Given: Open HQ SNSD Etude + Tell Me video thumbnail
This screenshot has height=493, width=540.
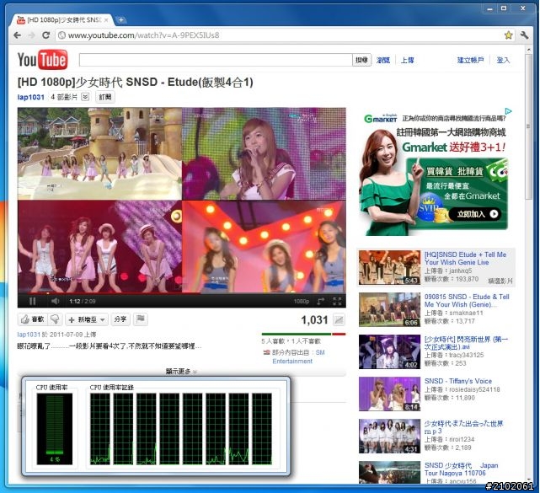Looking at the screenshot, I should click(x=389, y=267).
